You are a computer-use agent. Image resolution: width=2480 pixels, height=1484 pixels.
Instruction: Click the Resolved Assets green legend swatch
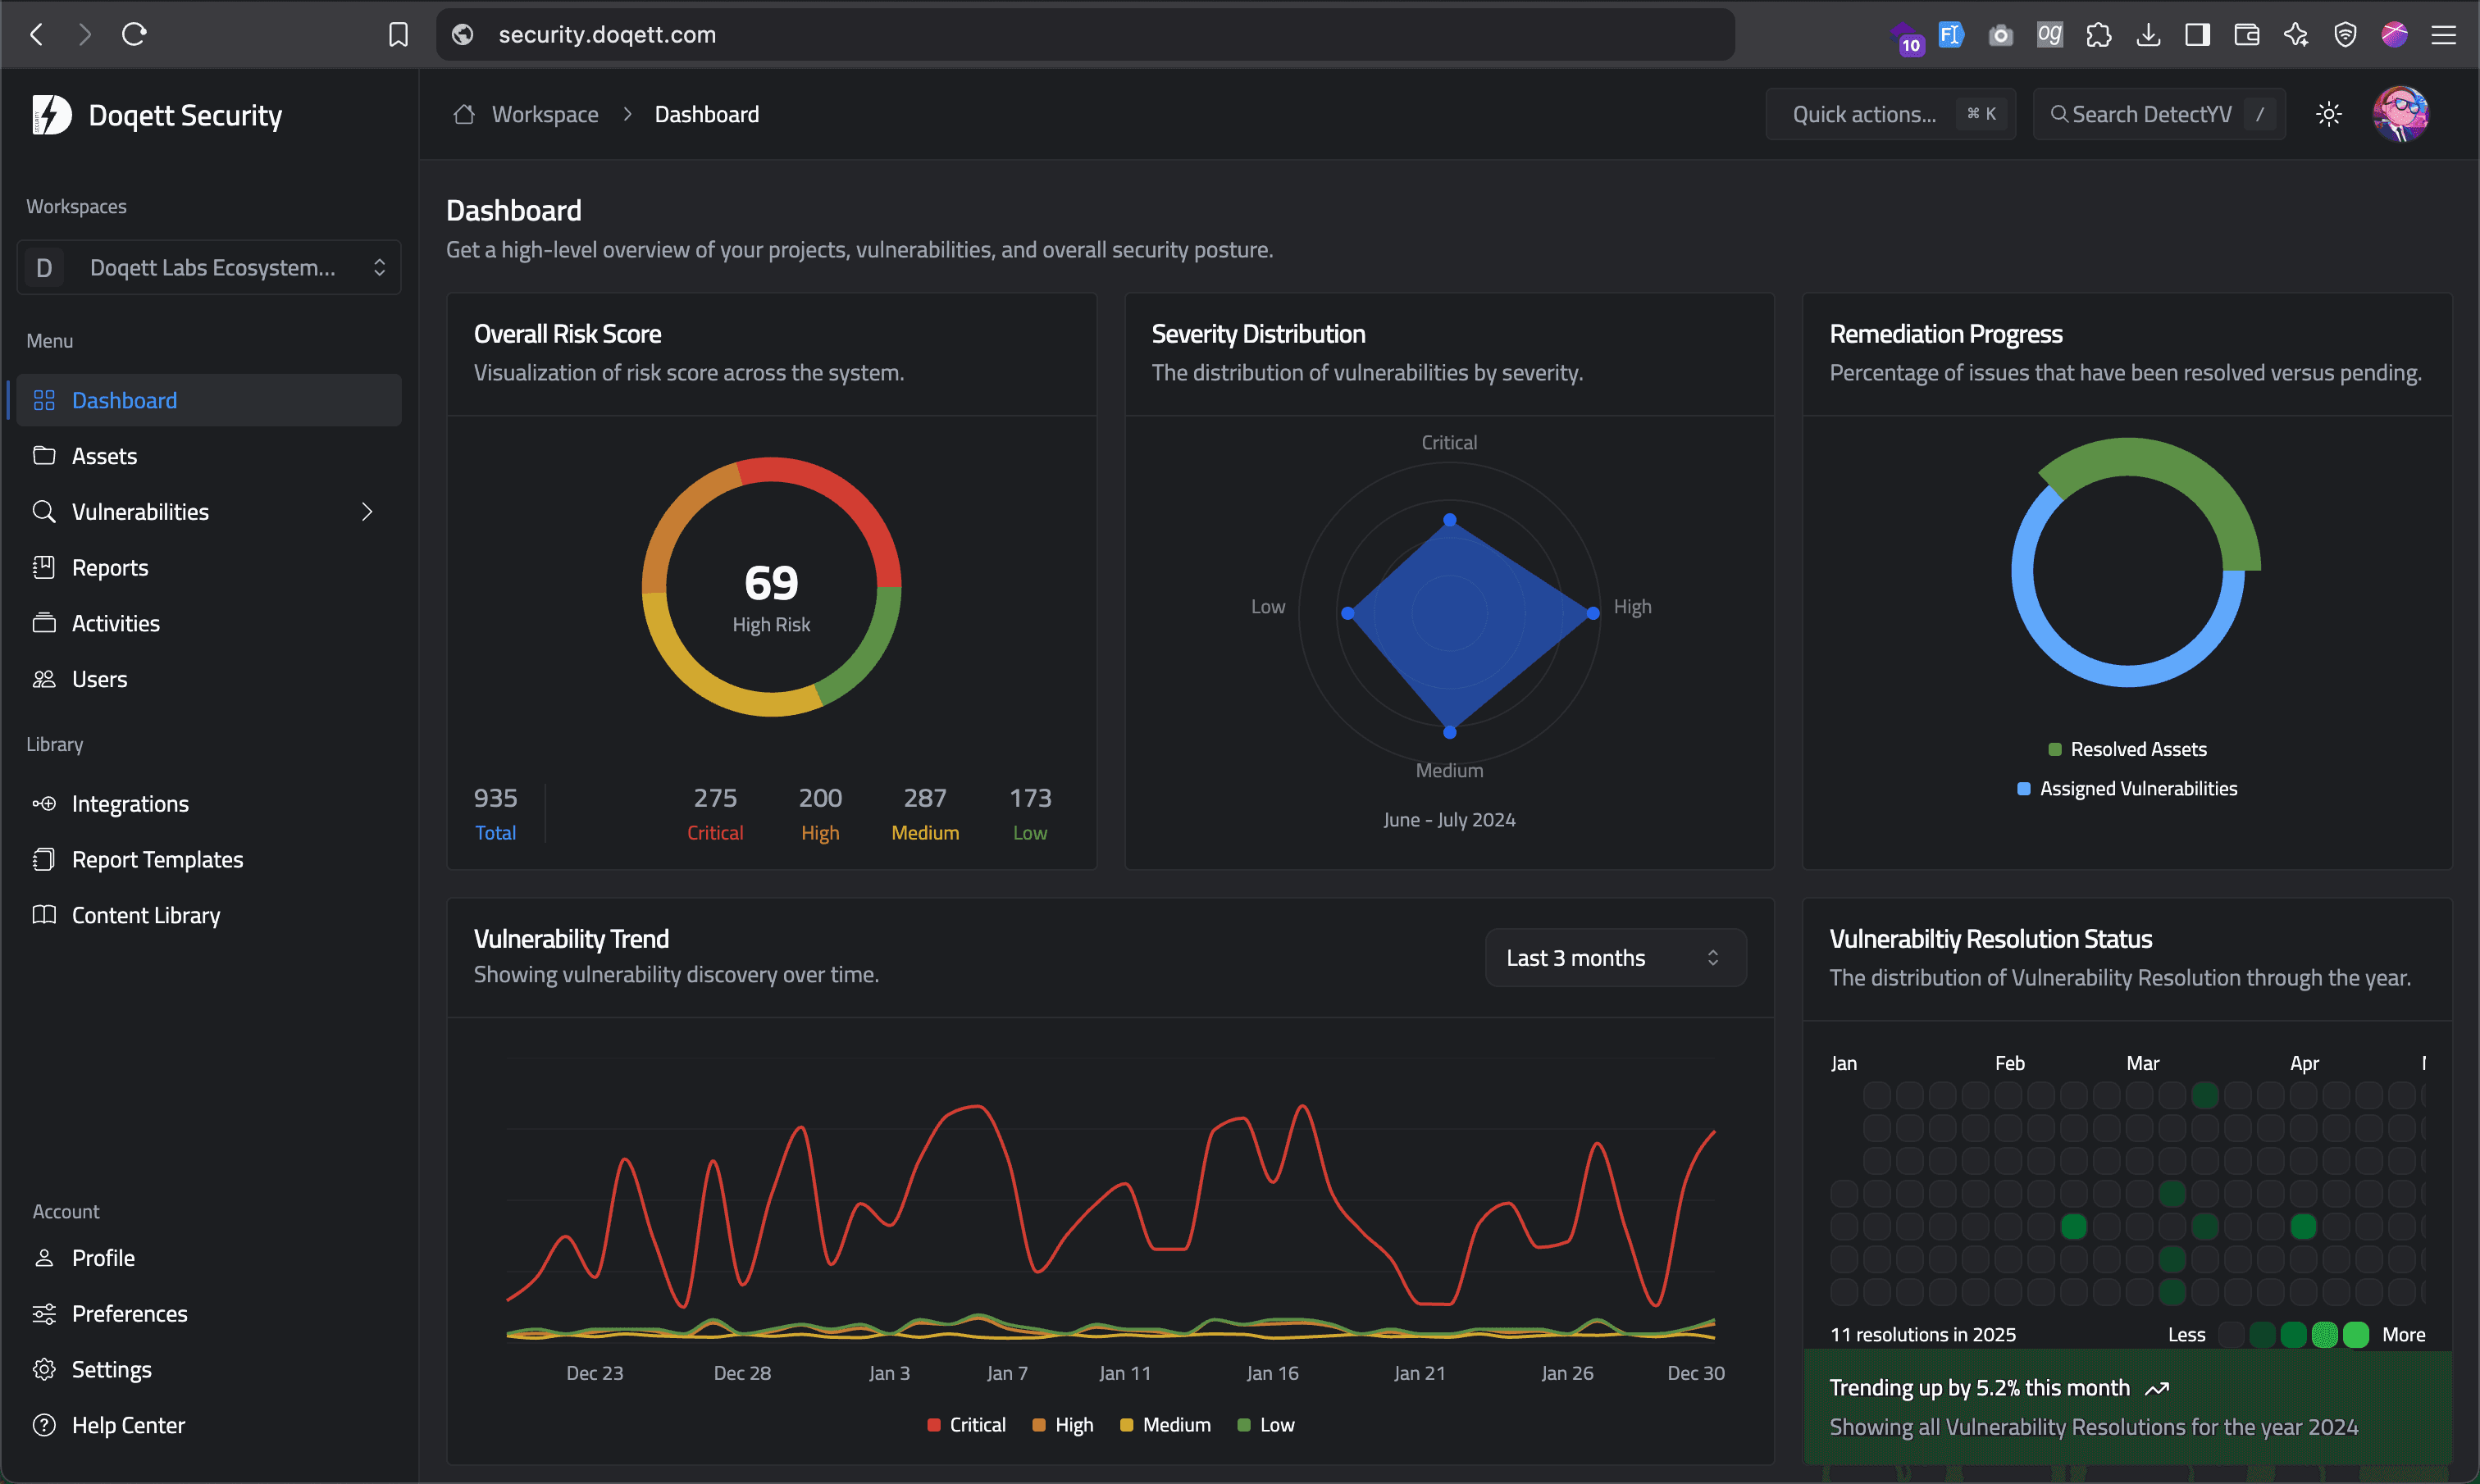click(x=2054, y=749)
